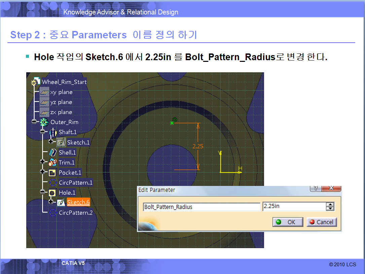Click the Wheel_Rim_Start part icon
The image size is (365, 274).
(x=35, y=82)
